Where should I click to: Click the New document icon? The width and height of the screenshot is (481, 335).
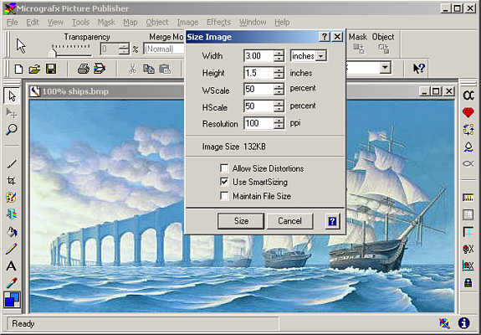click(18, 69)
